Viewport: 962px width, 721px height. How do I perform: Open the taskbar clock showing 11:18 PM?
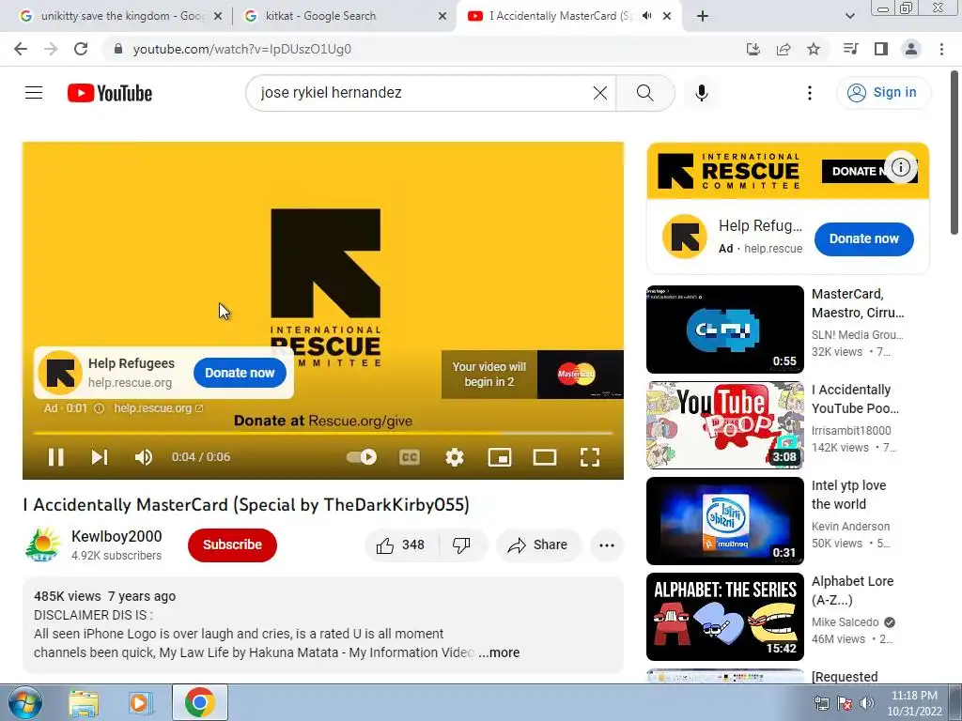coord(914,703)
